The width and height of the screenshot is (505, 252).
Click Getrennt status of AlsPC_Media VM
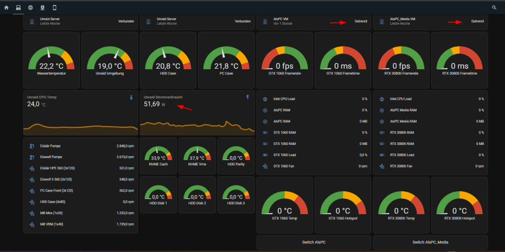[x=477, y=21]
